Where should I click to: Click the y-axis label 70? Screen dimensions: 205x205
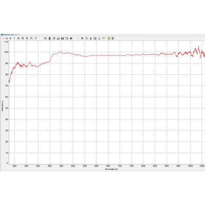tap(7, 86)
